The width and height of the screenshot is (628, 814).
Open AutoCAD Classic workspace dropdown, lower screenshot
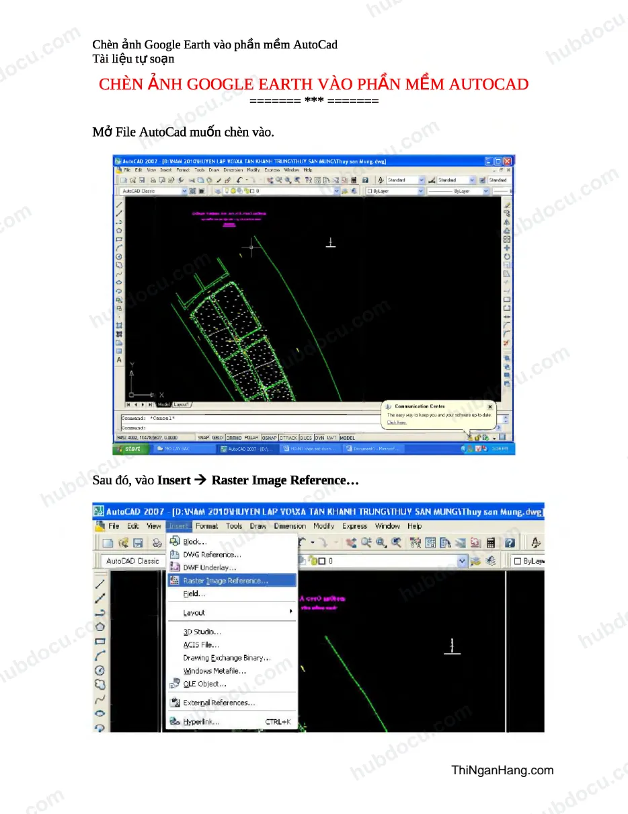click(x=133, y=561)
